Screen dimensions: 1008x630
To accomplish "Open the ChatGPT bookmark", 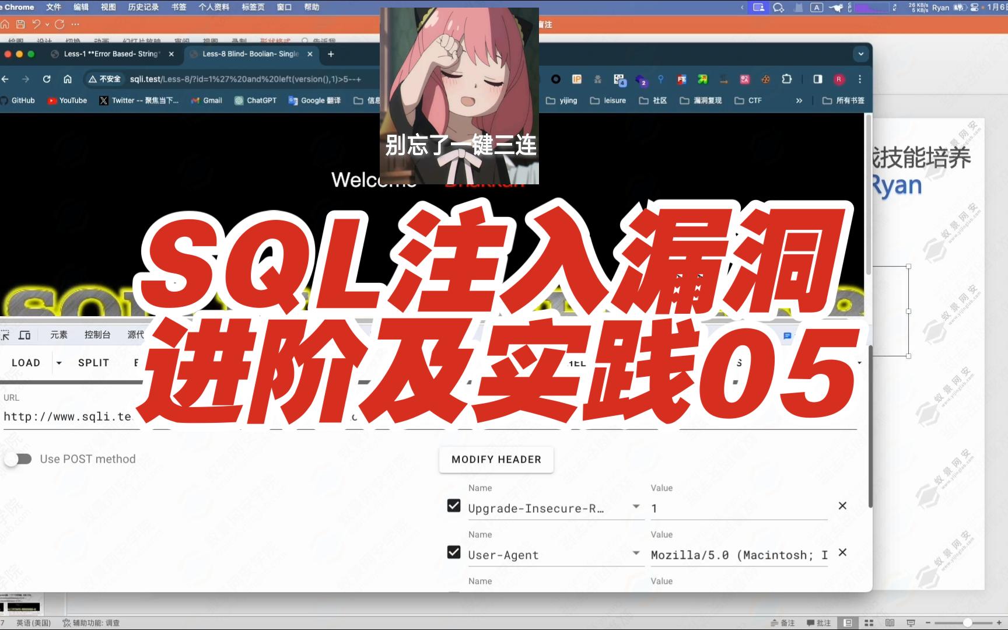I will (x=256, y=101).
